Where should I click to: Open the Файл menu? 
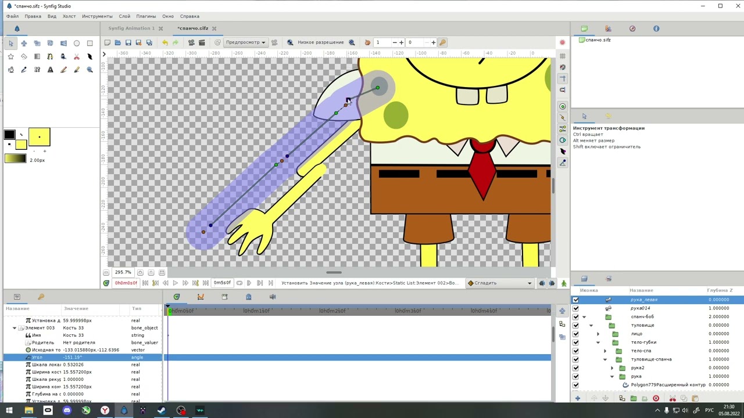(x=12, y=16)
